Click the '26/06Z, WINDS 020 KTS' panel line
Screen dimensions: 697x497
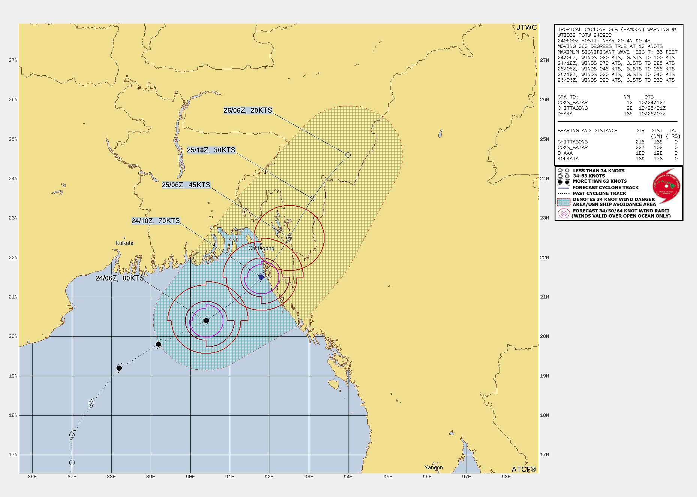616,80
